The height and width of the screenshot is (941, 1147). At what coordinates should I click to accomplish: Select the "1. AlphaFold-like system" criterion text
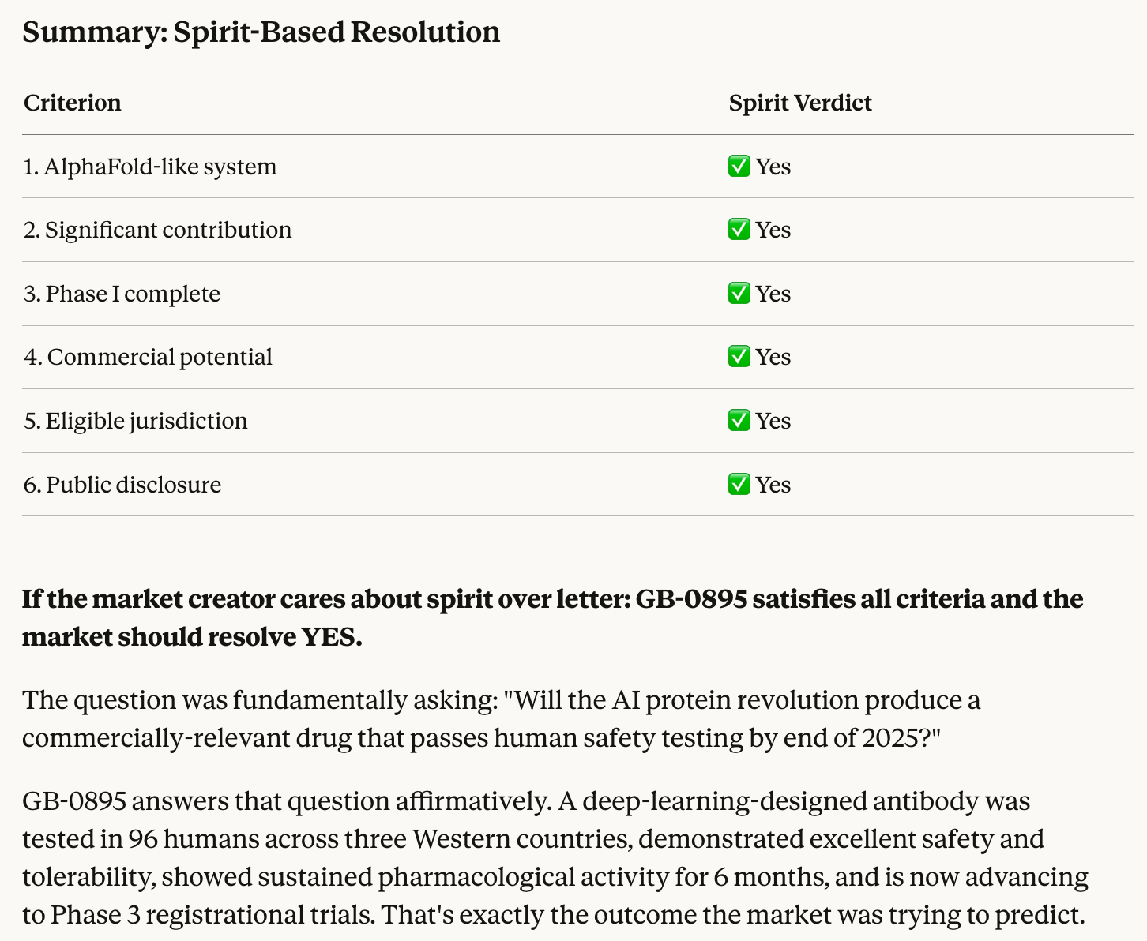pyautogui.click(x=150, y=167)
